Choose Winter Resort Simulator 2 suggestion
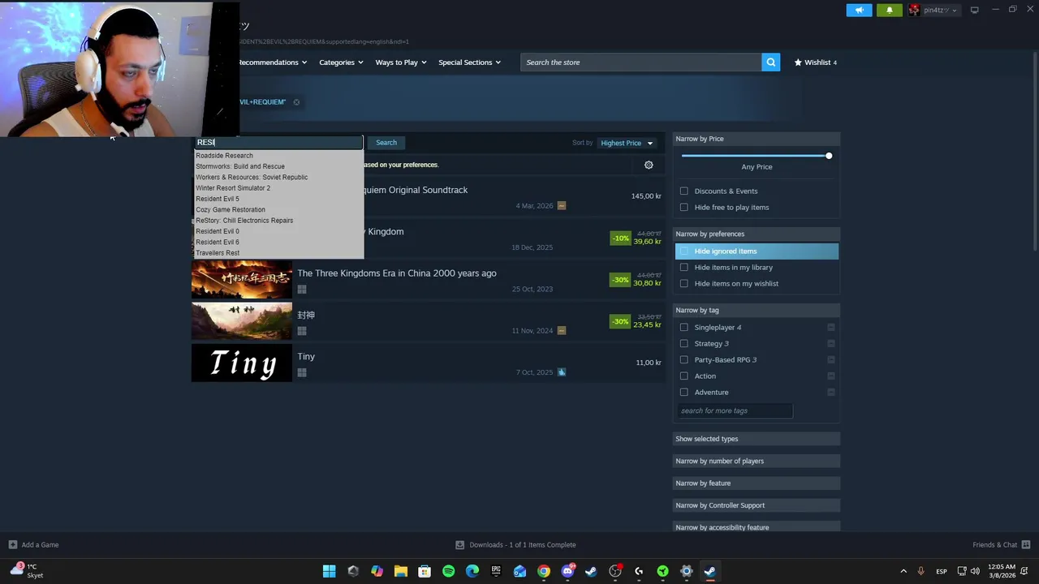Image resolution: width=1039 pixels, height=584 pixels. point(233,188)
